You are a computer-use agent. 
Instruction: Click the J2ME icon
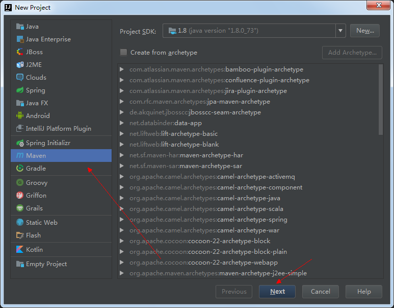point(20,65)
